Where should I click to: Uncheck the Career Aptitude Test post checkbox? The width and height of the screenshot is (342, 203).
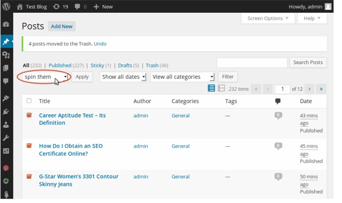click(x=29, y=115)
